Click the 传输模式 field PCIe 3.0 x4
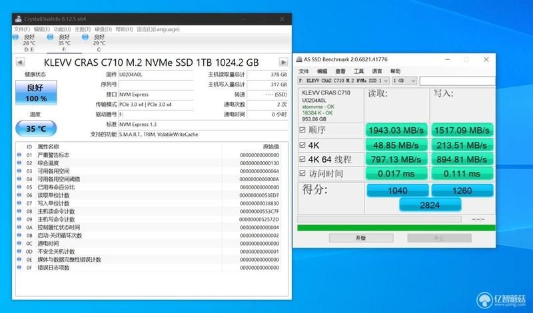Screen dimensions: 533x313 point(156,105)
